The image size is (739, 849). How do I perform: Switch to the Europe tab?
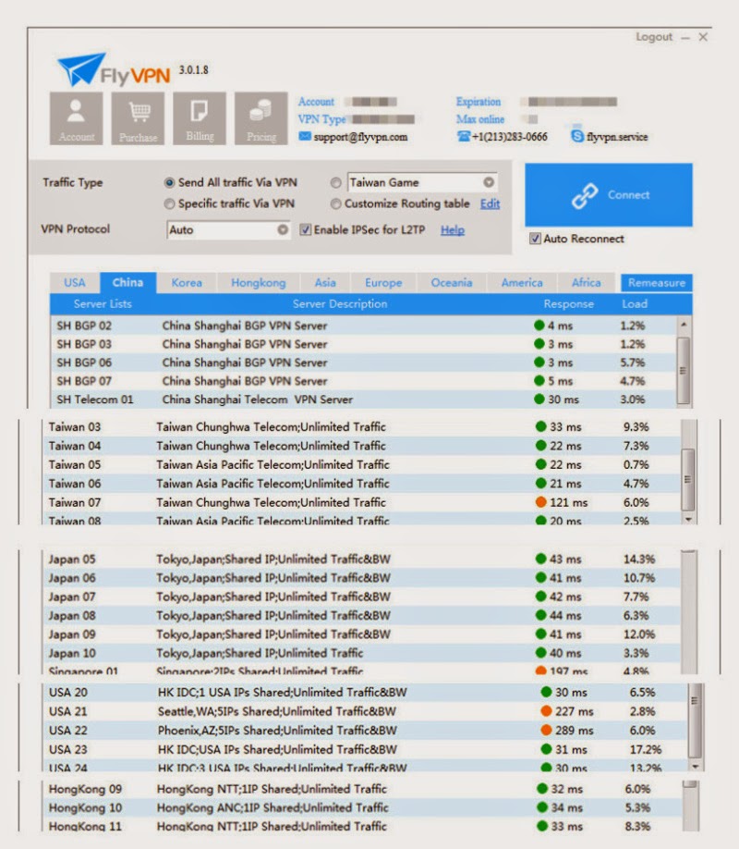383,283
